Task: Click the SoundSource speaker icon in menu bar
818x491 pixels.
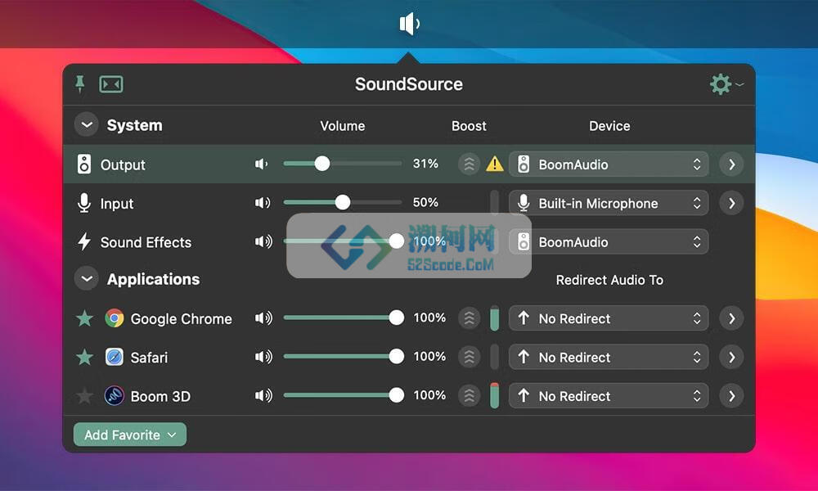Action: coord(410,24)
